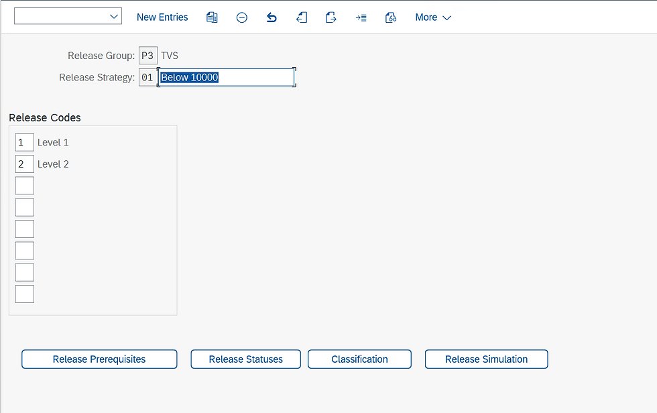Click the 'Release Codes' heading
Viewport: 657px width, 413px height.
click(45, 118)
